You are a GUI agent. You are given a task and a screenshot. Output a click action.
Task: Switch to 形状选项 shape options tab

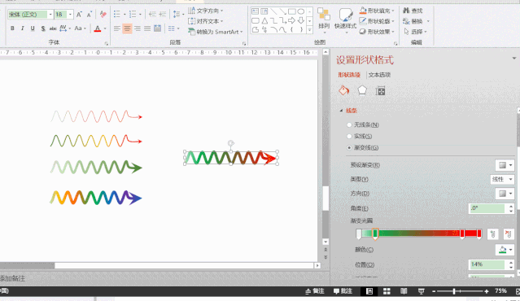click(x=349, y=75)
